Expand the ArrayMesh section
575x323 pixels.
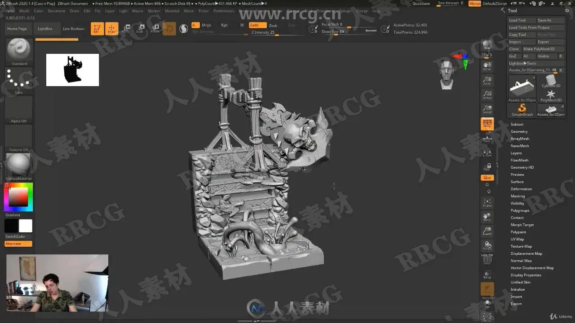click(x=520, y=139)
